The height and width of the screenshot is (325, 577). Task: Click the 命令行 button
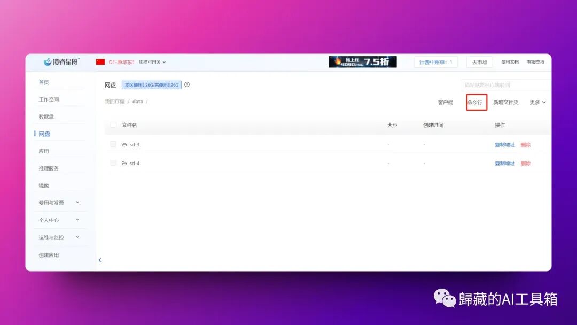point(475,102)
